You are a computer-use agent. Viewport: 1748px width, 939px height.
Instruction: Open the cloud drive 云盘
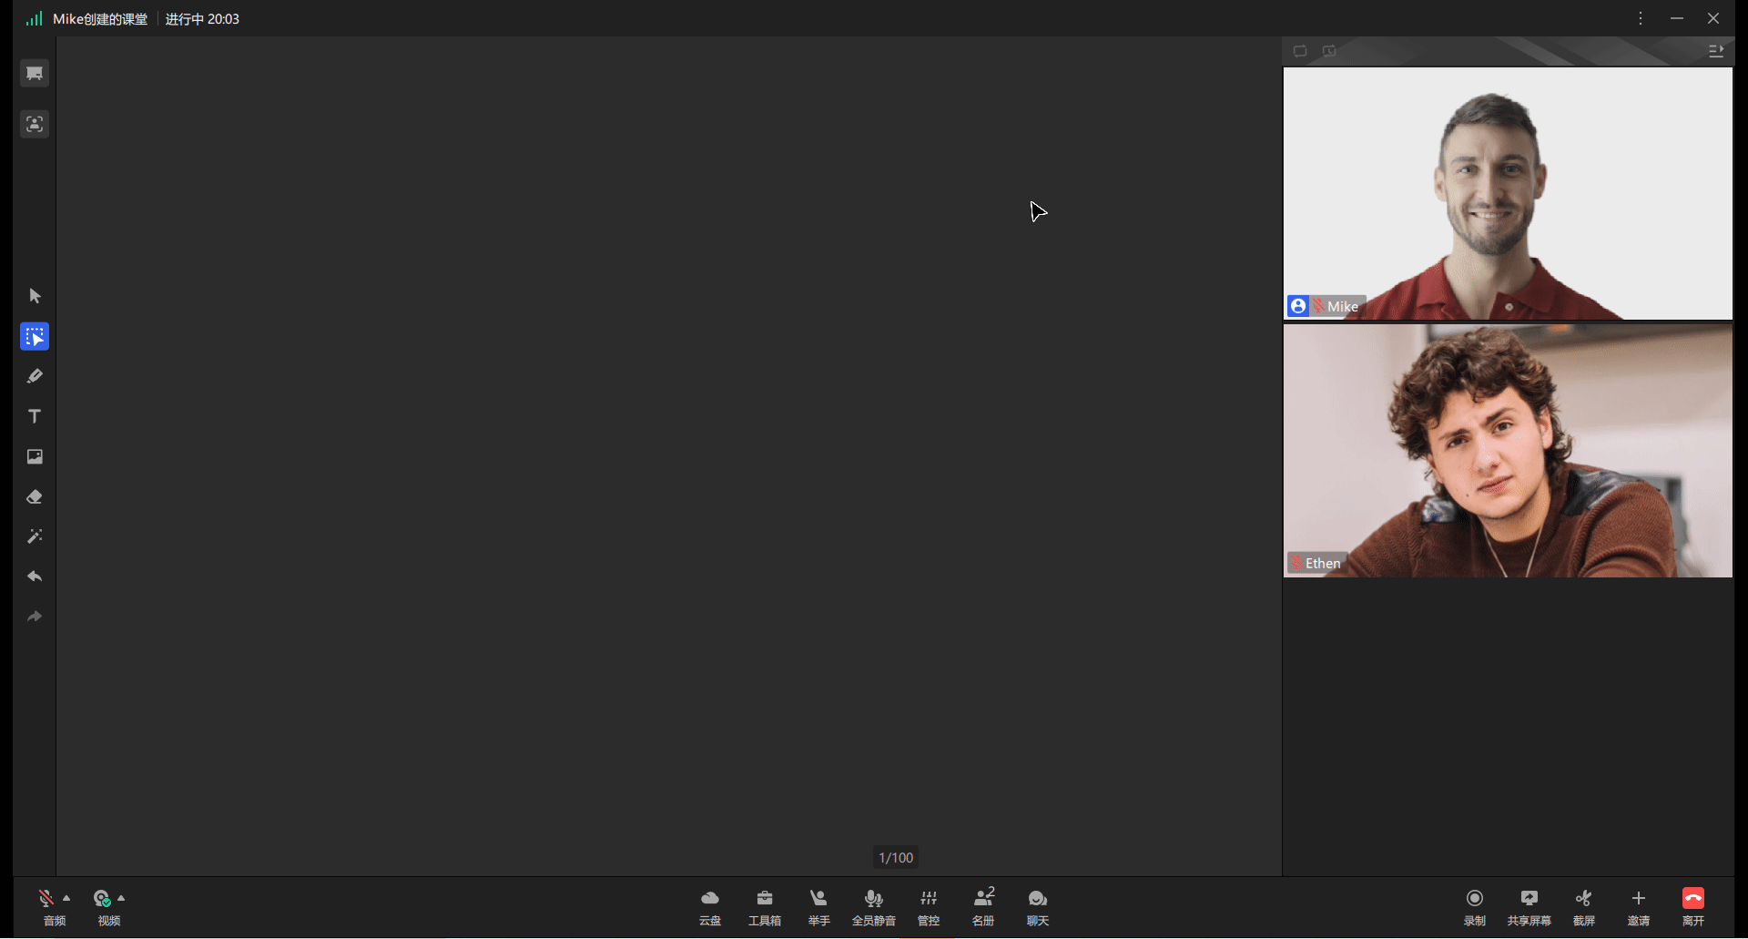click(710, 907)
